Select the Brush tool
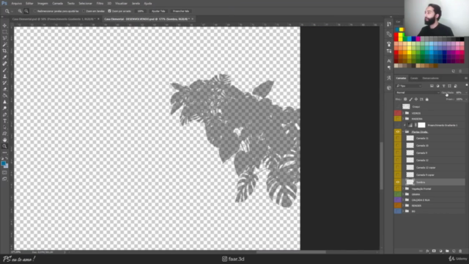 5,70
